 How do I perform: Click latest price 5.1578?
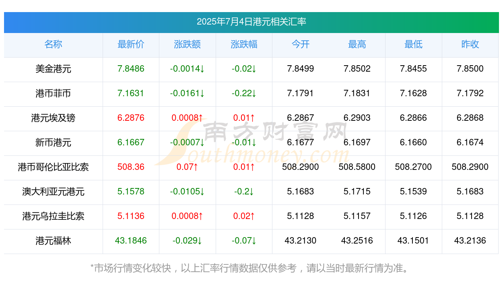(x=131, y=192)
